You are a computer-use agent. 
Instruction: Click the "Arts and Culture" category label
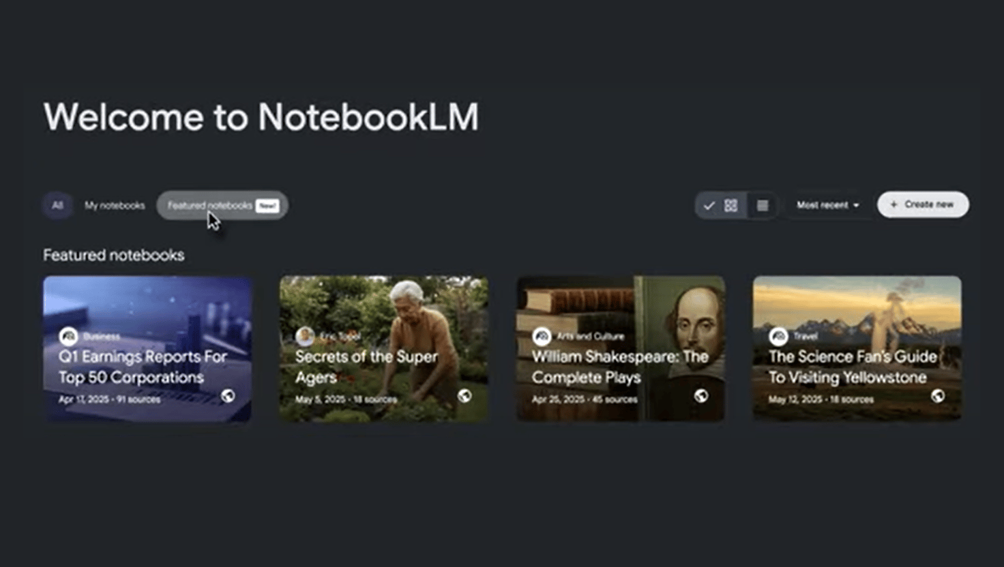click(x=590, y=336)
